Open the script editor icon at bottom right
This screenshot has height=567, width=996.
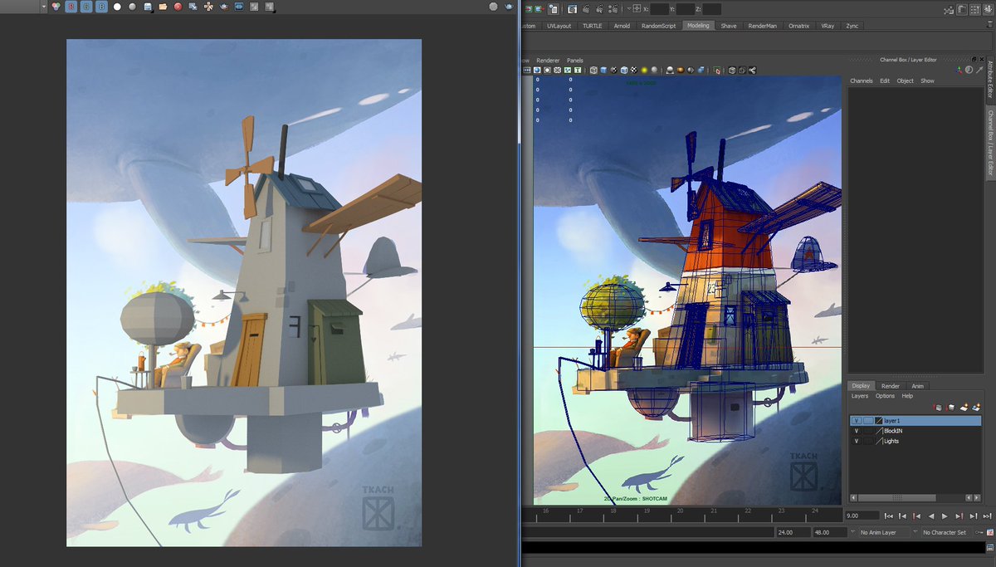(990, 548)
